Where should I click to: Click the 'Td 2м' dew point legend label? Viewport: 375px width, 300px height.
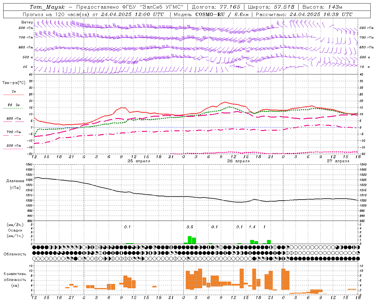click(14, 105)
